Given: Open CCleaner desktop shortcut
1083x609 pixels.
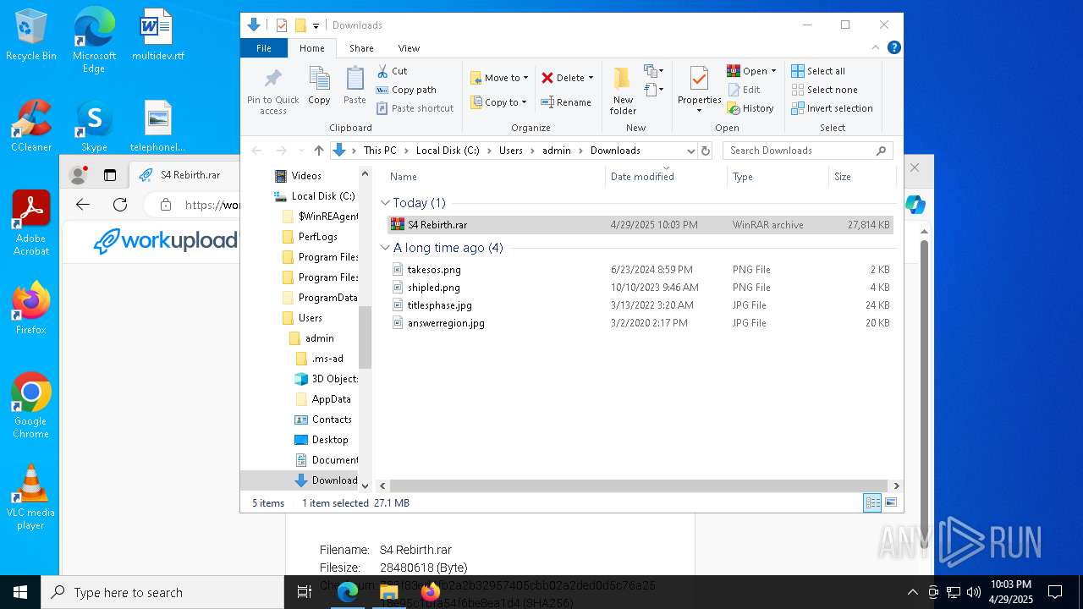Looking at the screenshot, I should (x=31, y=126).
